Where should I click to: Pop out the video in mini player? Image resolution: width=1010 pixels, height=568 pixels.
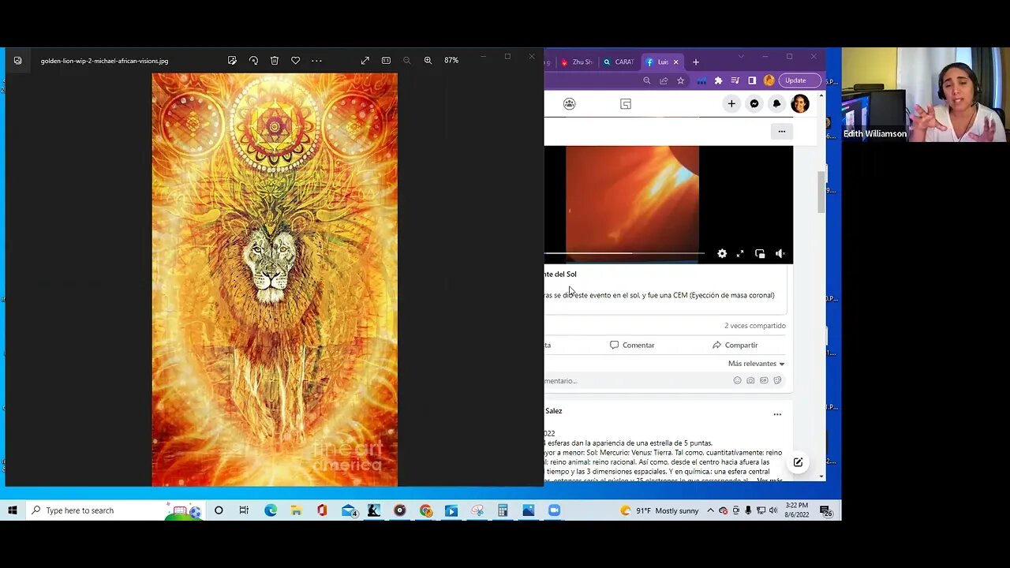click(760, 253)
